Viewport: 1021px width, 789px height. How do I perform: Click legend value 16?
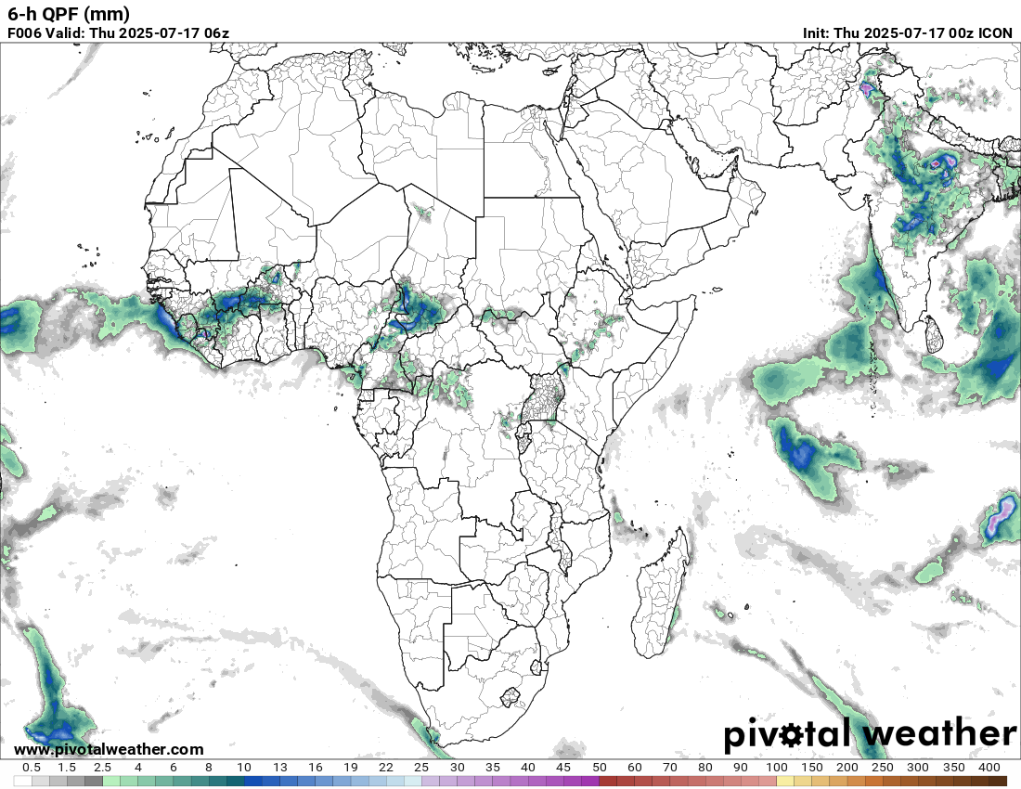click(316, 768)
